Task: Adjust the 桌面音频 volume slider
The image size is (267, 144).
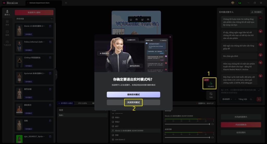Action: 187,137
